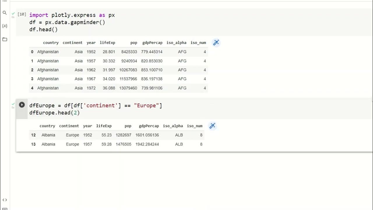The width and height of the screenshot is (373, 210).
Task: Run the dfEurope cell
Action: point(22,105)
